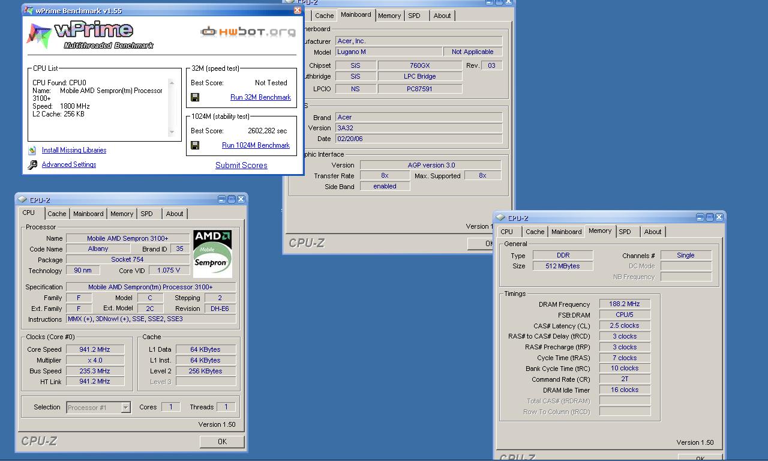Select Memory tab in Mainboard window
Viewport: 768px width, 461px height.
tap(389, 16)
